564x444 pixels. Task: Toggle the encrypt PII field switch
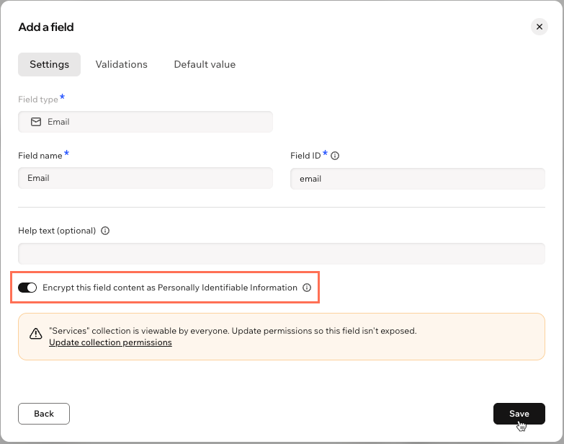coord(27,288)
